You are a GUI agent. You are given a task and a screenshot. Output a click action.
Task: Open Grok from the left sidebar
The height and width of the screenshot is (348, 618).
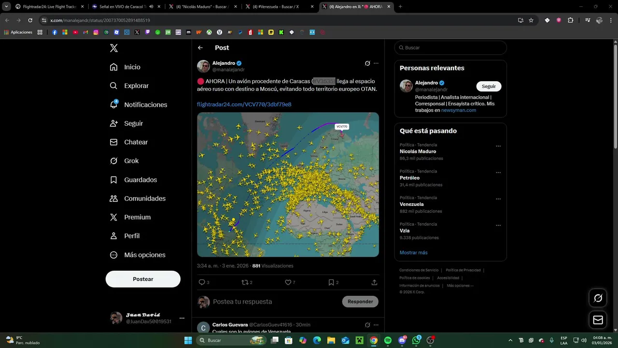pos(124,161)
